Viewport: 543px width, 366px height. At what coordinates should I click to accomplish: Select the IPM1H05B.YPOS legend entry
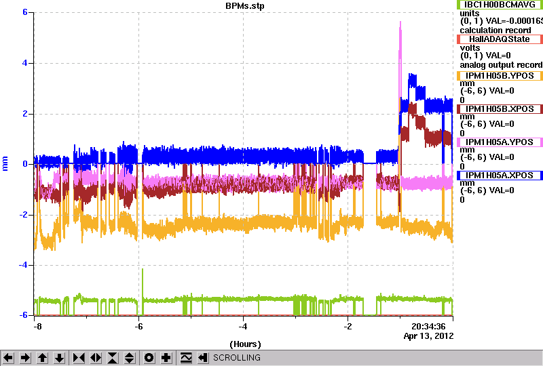point(500,76)
